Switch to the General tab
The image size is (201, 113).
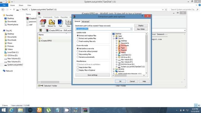coord(77,21)
